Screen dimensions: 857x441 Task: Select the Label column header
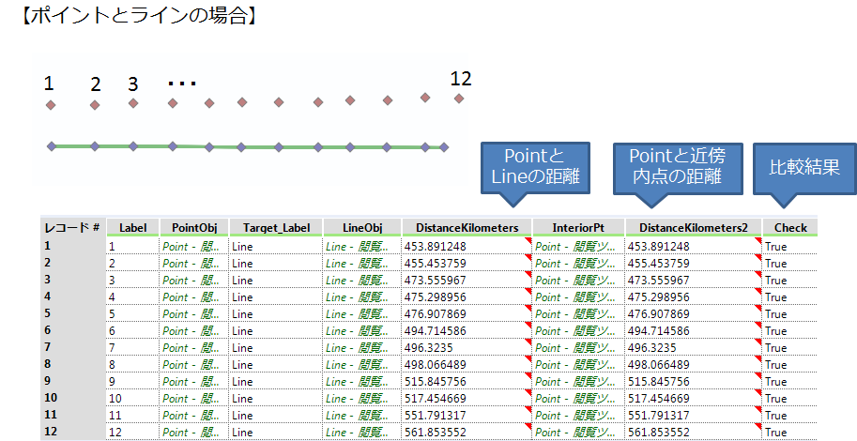(x=131, y=227)
